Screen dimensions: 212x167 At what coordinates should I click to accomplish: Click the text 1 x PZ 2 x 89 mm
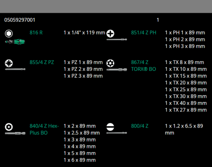point(83,69)
